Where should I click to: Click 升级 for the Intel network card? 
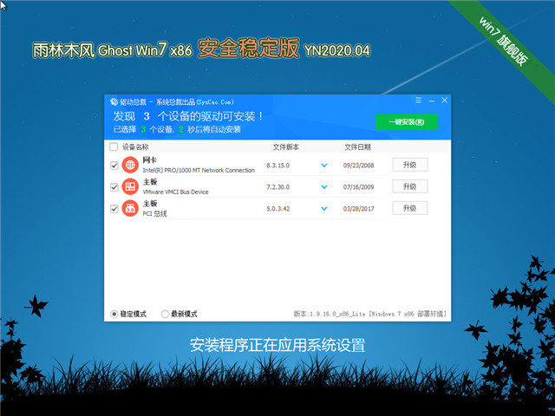[x=410, y=165]
